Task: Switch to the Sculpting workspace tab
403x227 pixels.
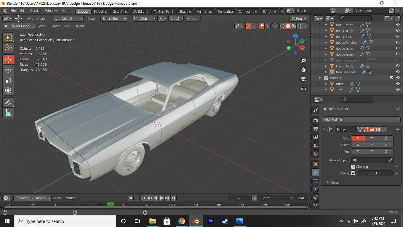Action: click(120, 12)
